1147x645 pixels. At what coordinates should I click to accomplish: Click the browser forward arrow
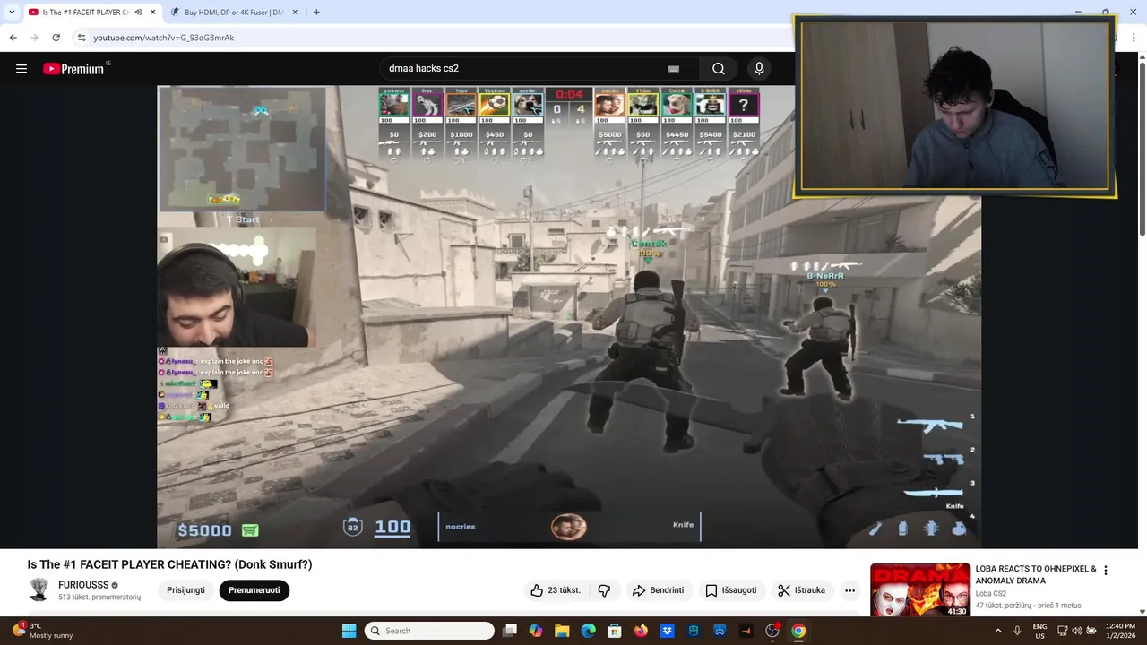[x=34, y=38]
